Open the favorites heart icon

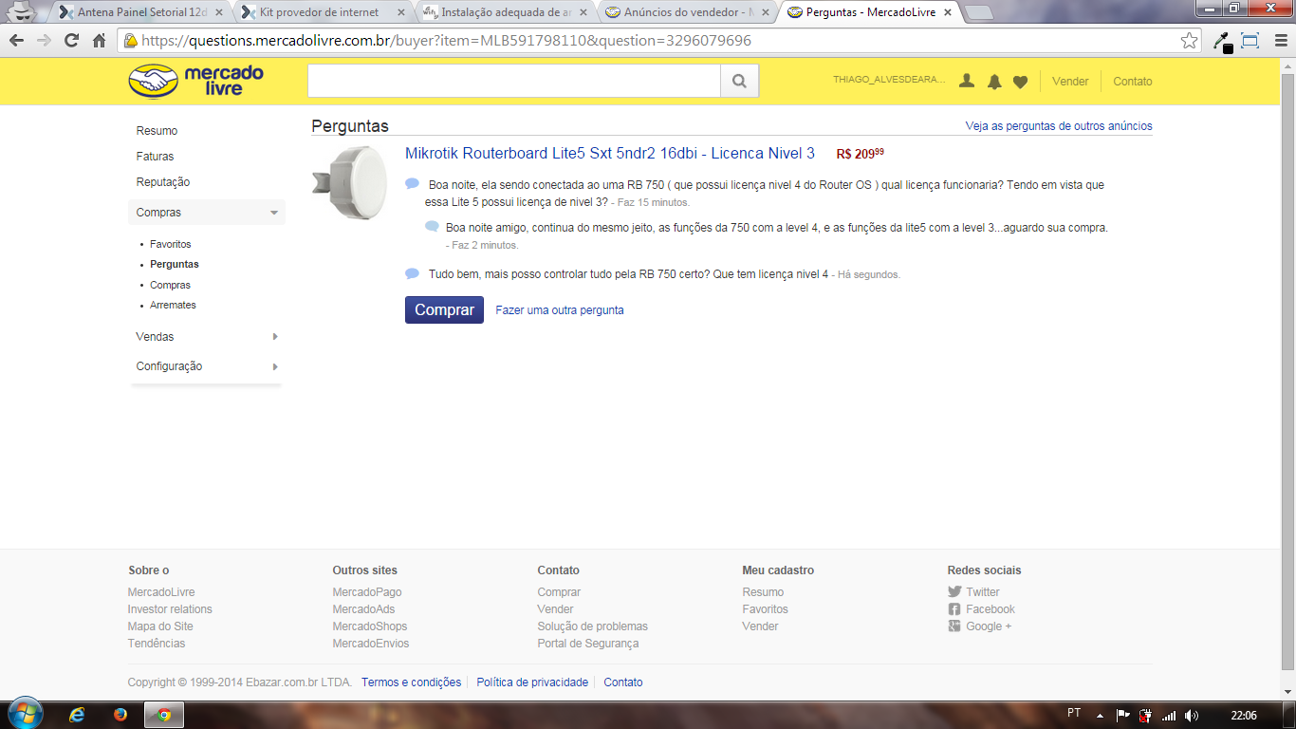pos(1020,83)
